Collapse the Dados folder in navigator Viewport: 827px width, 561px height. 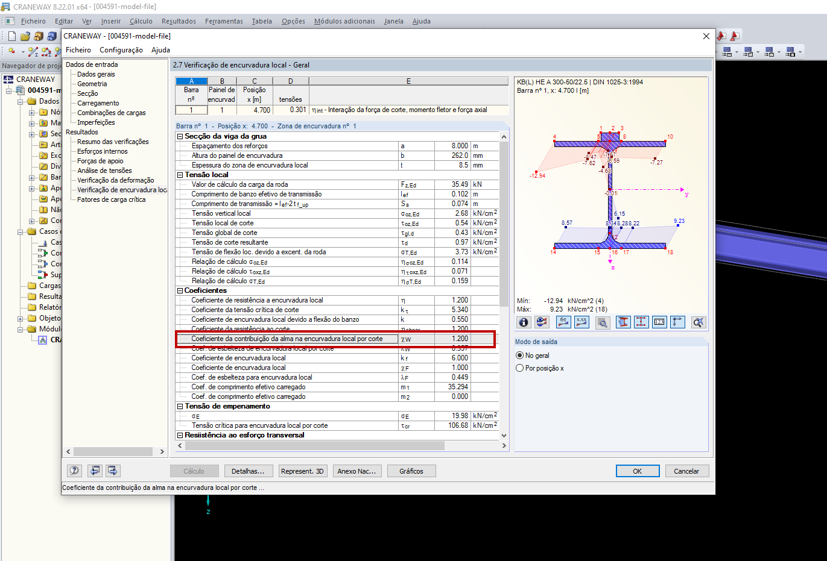[21, 101]
